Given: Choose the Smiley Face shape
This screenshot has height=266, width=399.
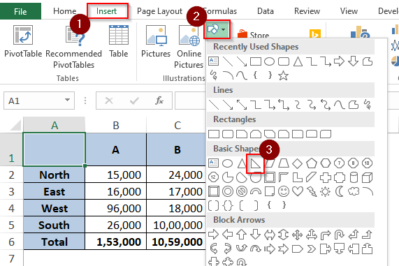Looking at the screenshot, I should (x=283, y=191).
